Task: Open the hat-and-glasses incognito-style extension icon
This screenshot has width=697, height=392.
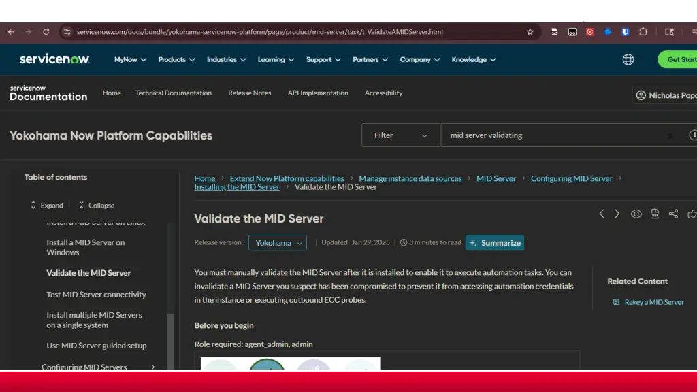Action: click(554, 32)
